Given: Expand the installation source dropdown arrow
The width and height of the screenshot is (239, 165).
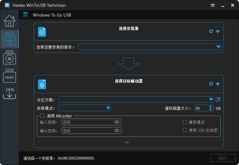Looking at the screenshot, I should click(x=218, y=31).
